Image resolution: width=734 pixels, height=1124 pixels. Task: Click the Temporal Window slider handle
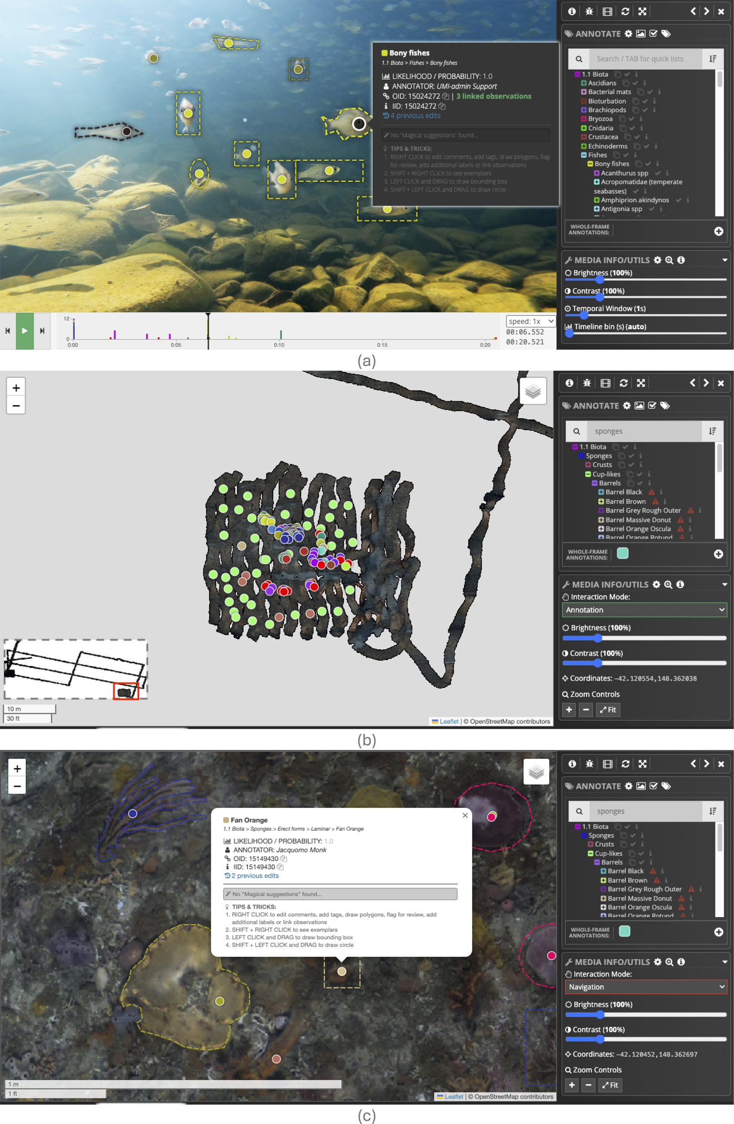(x=584, y=315)
